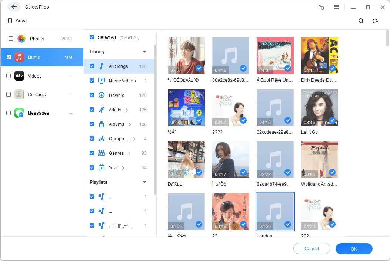This screenshot has height=261, width=390.
Task: Expand the Artists chevron
Action: [x=127, y=110]
